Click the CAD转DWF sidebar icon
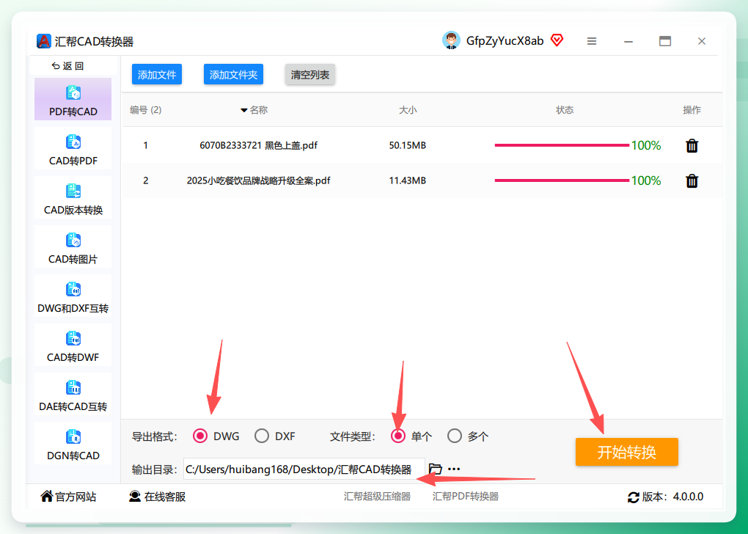 pos(73,338)
